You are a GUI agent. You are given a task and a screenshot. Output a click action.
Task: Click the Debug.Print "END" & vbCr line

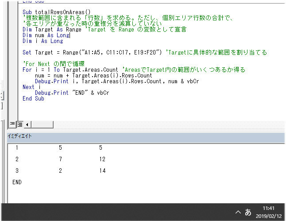click(x=72, y=93)
